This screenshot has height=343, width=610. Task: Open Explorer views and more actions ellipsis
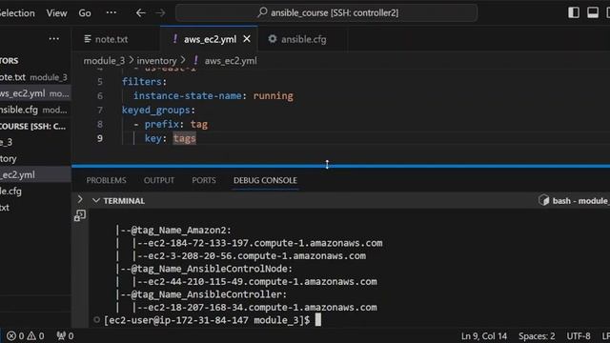(54, 39)
